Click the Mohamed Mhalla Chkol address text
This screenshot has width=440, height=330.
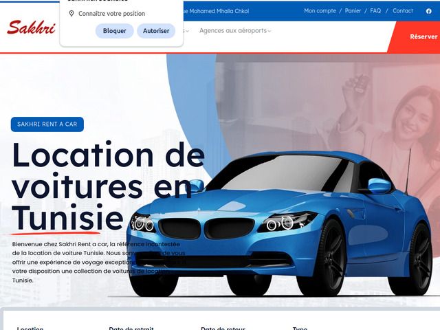click(219, 11)
